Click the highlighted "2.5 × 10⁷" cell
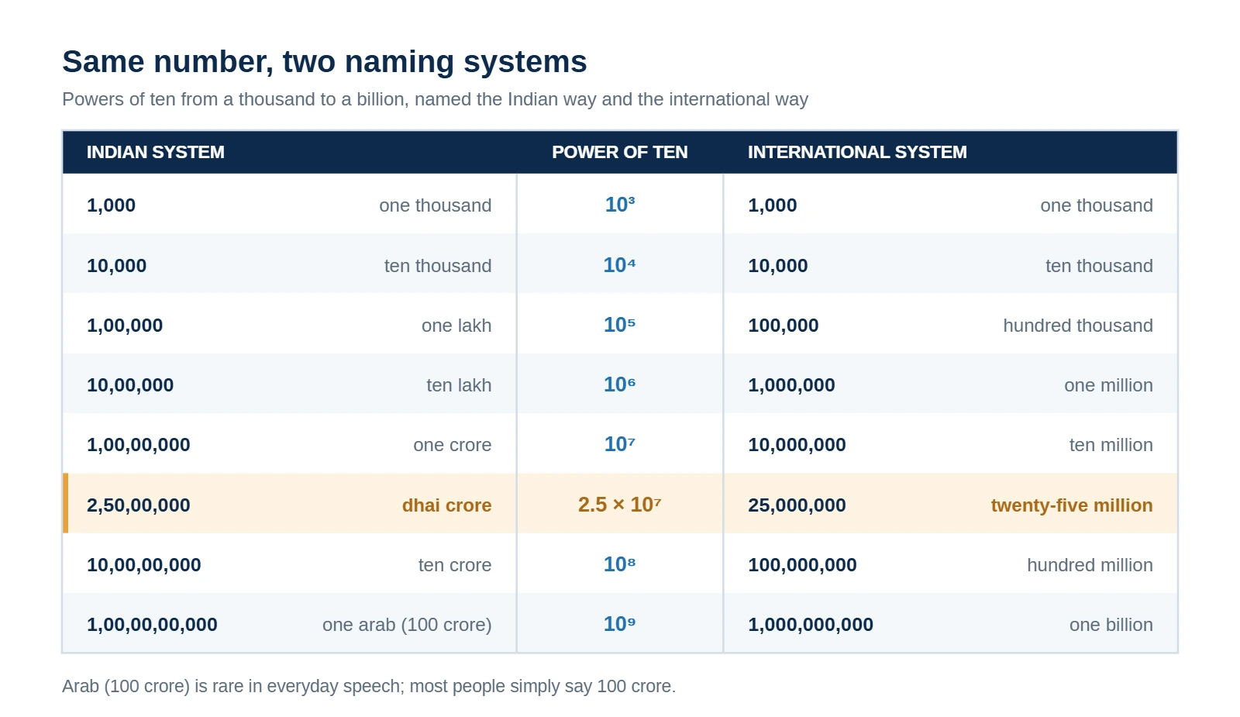This screenshot has height=717, width=1240. pos(620,505)
